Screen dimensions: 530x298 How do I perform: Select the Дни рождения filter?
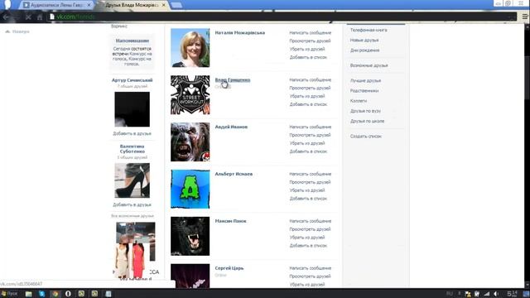[364, 50]
